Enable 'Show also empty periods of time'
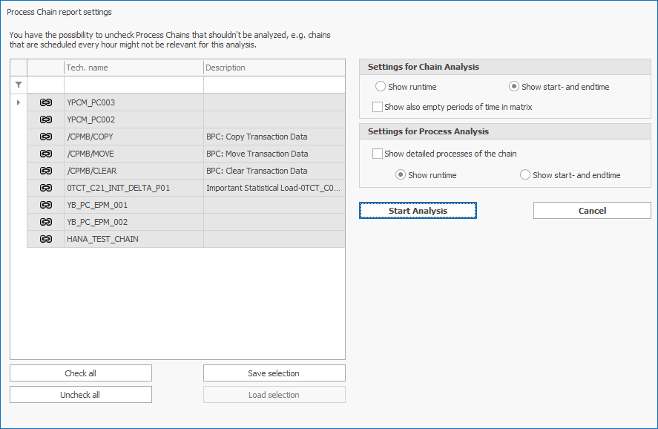The width and height of the screenshot is (658, 429). click(x=378, y=107)
